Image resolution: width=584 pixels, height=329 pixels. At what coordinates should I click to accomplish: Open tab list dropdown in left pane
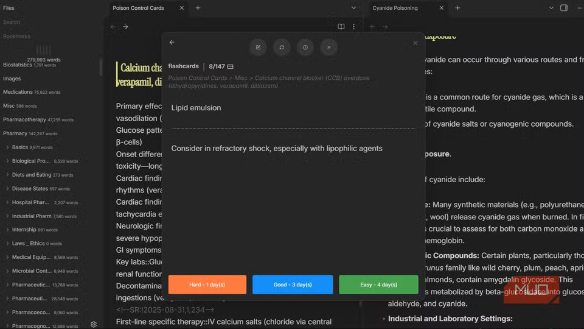(x=353, y=8)
